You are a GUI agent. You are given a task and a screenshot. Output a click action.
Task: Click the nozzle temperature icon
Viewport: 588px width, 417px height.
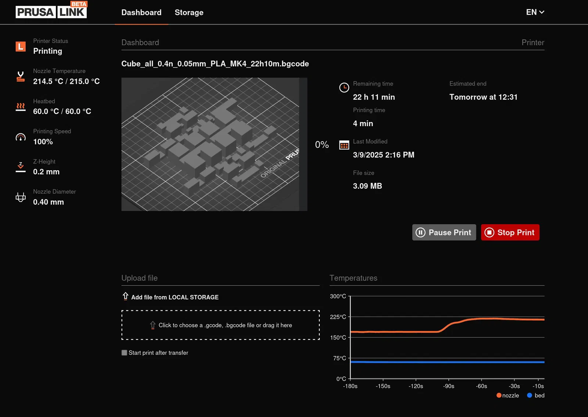coord(21,76)
